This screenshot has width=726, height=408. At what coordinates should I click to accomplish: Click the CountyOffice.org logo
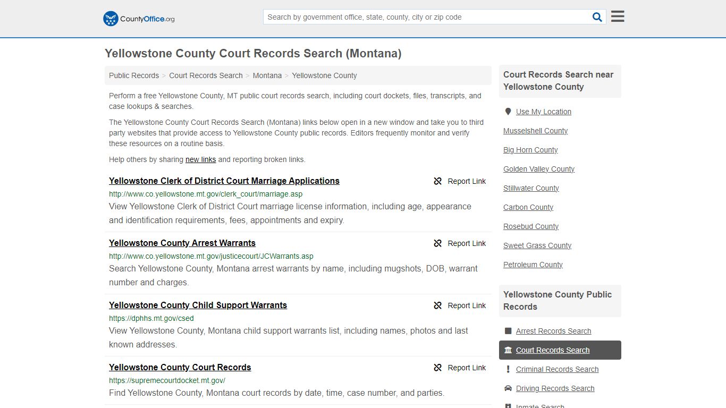click(x=139, y=19)
